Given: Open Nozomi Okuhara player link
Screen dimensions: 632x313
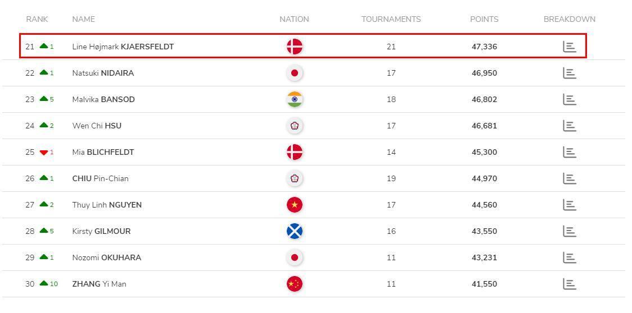Looking at the screenshot, I should point(107,257).
